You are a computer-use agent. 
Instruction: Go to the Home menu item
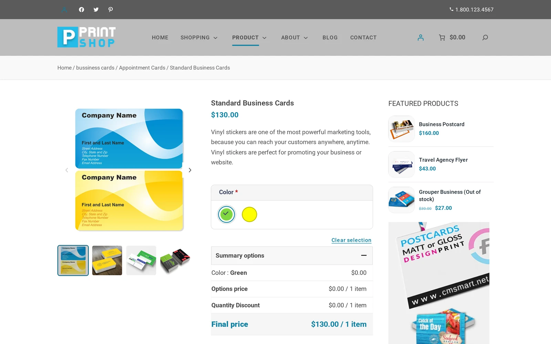pyautogui.click(x=160, y=37)
